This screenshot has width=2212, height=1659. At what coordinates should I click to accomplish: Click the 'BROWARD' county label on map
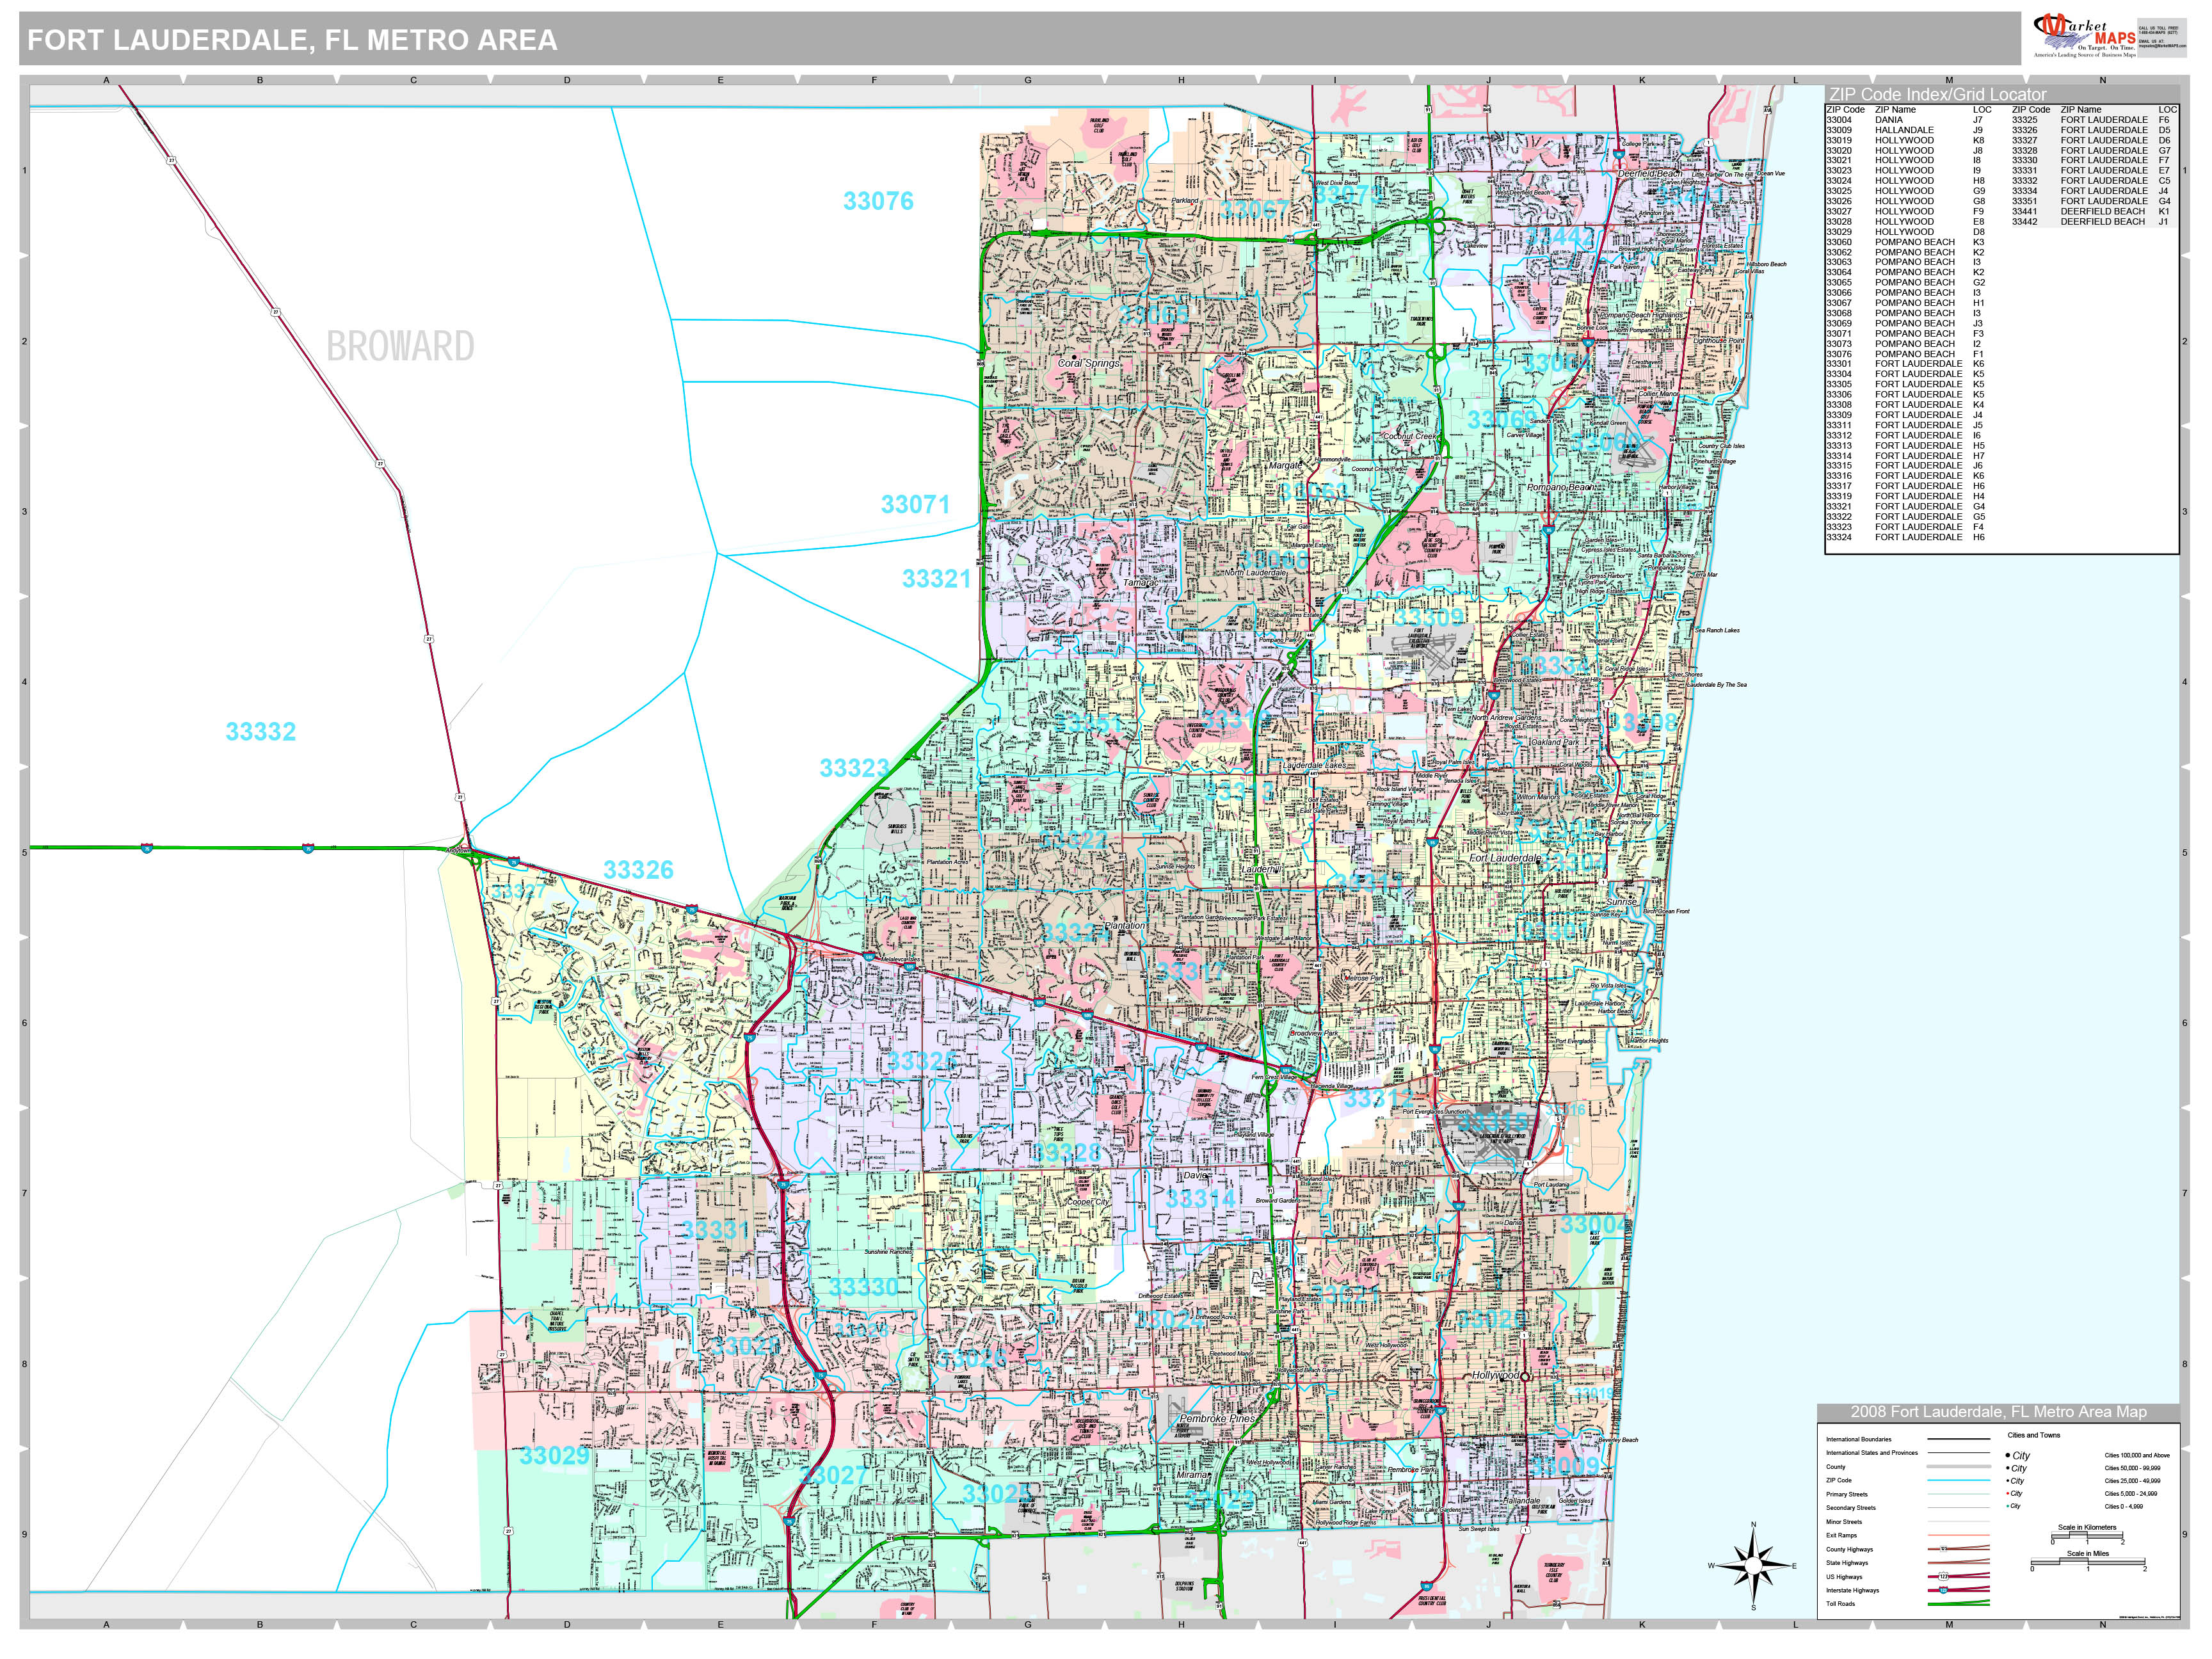tap(400, 346)
